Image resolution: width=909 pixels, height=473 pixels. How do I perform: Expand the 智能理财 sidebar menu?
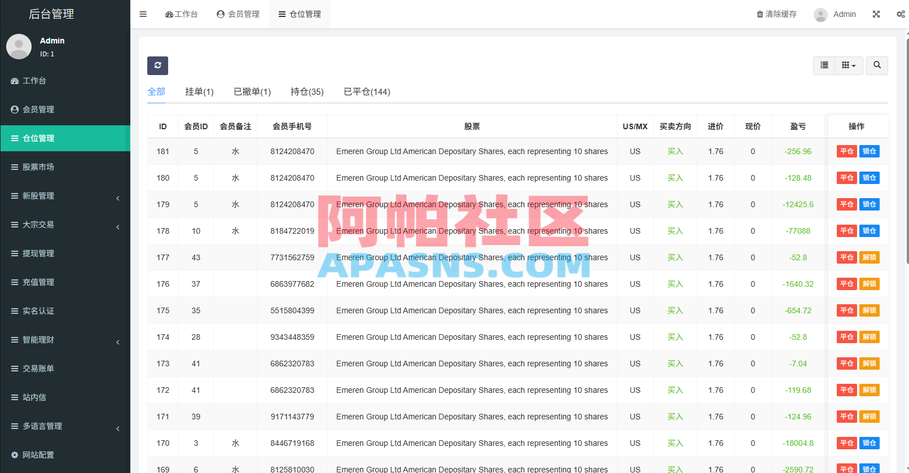(x=65, y=340)
